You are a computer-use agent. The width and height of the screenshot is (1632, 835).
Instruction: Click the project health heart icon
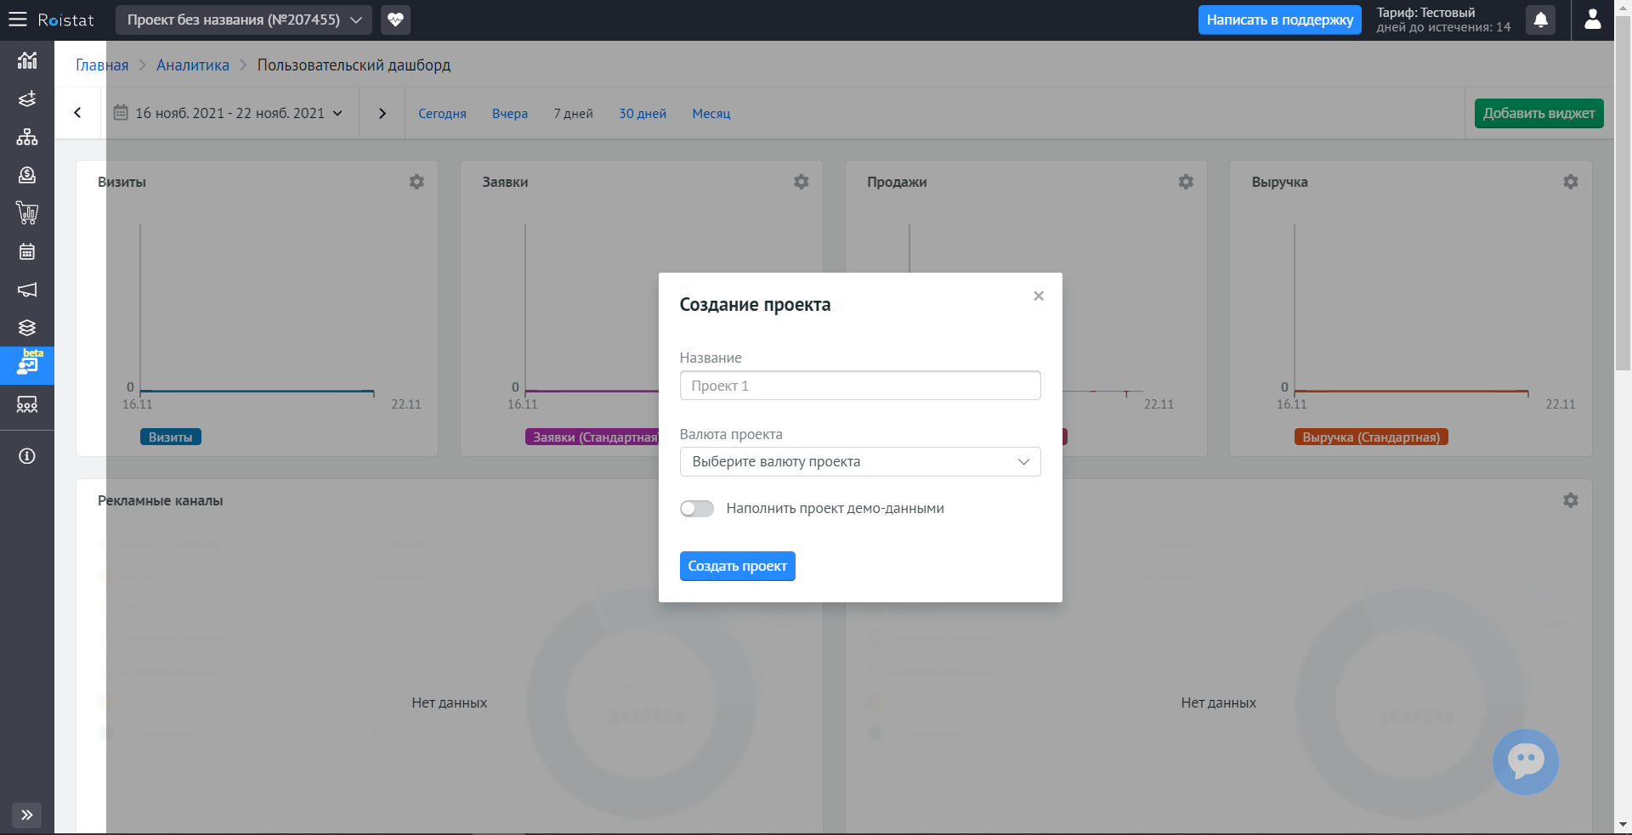pyautogui.click(x=395, y=20)
